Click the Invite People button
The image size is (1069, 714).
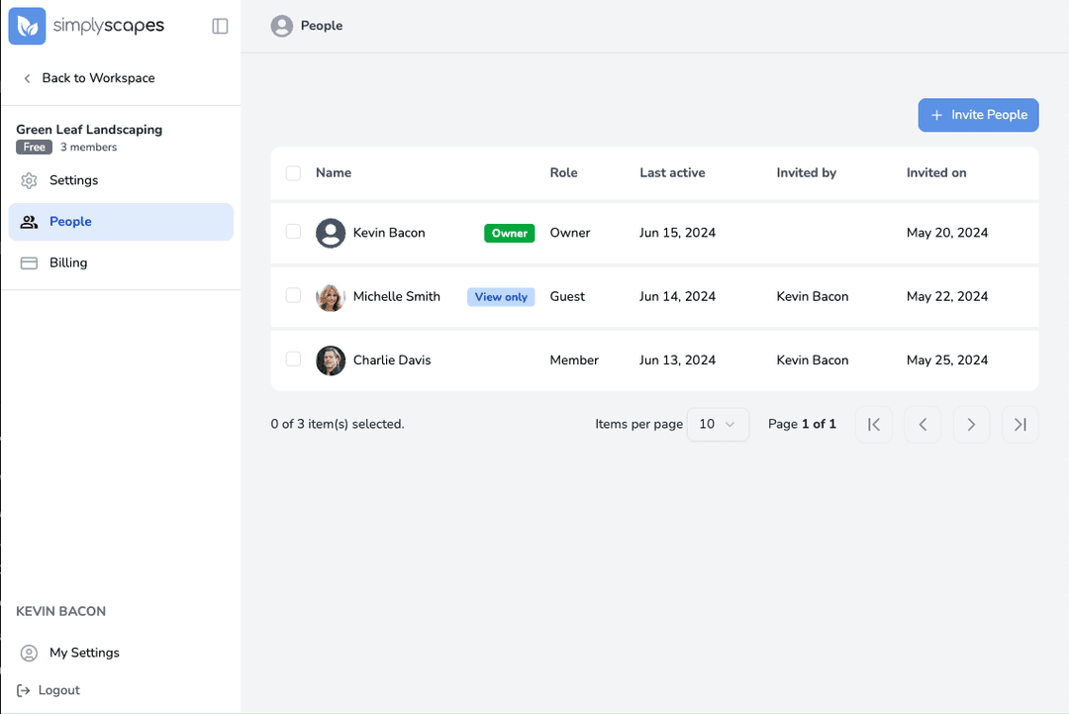(x=978, y=115)
